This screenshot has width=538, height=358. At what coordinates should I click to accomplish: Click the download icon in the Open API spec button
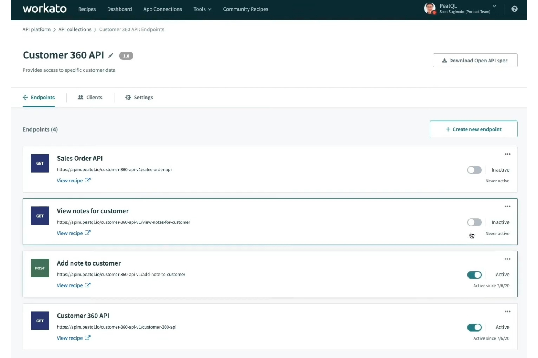pyautogui.click(x=445, y=60)
